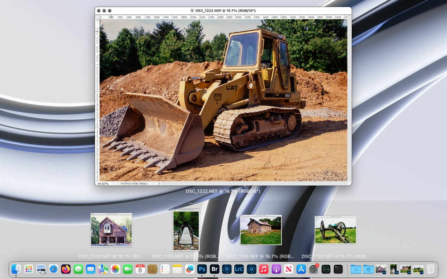Click the vertical ruler in DSC_1222 window
447x279 pixels.
coord(97,100)
